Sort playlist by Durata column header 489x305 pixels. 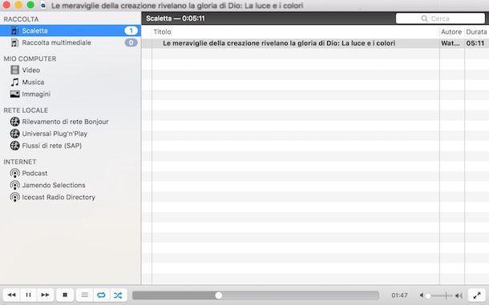[476, 32]
